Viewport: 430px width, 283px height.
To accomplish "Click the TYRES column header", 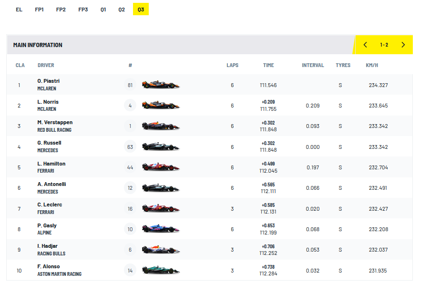I will tap(343, 66).
